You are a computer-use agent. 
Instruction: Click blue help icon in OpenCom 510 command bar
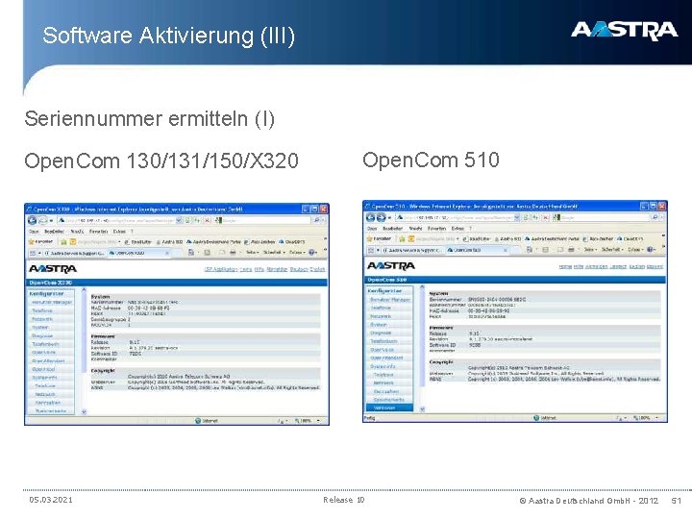[x=650, y=249]
